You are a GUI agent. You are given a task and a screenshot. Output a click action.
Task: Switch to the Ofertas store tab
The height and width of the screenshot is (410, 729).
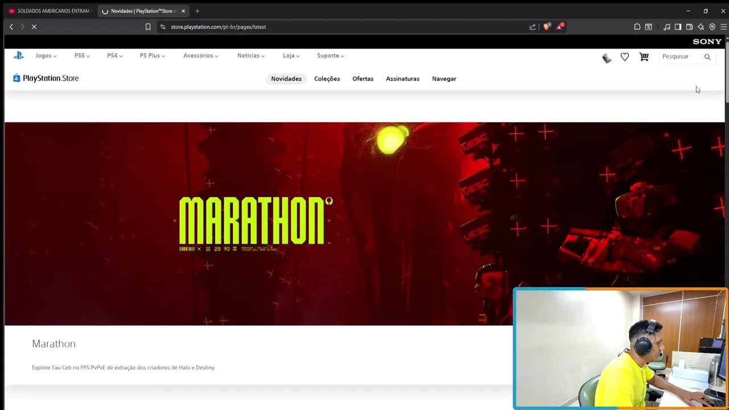[363, 79]
